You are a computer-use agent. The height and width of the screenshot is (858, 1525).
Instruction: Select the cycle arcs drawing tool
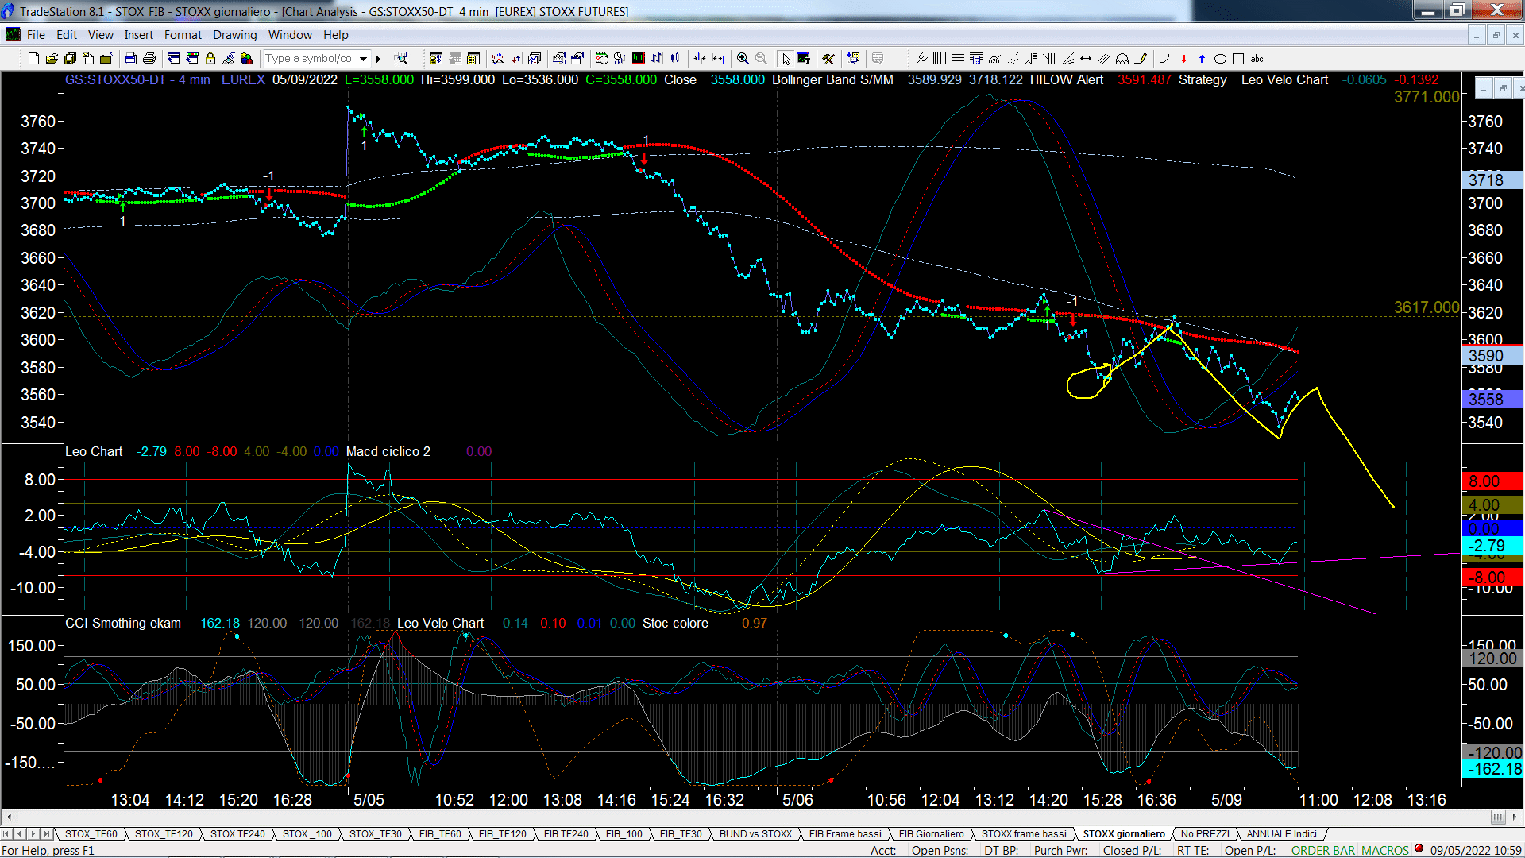pos(1122,58)
